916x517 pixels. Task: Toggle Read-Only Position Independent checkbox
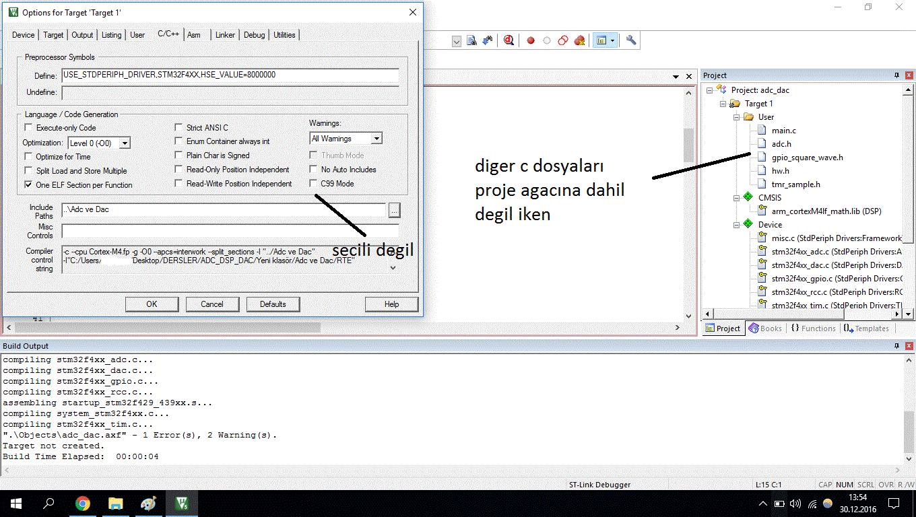[179, 170]
